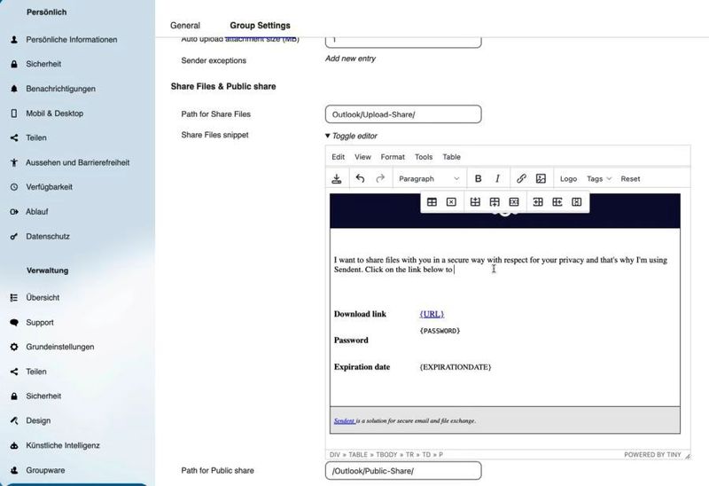The width and height of the screenshot is (709, 486).
Task: Open the Tags dropdown
Action: tap(599, 179)
